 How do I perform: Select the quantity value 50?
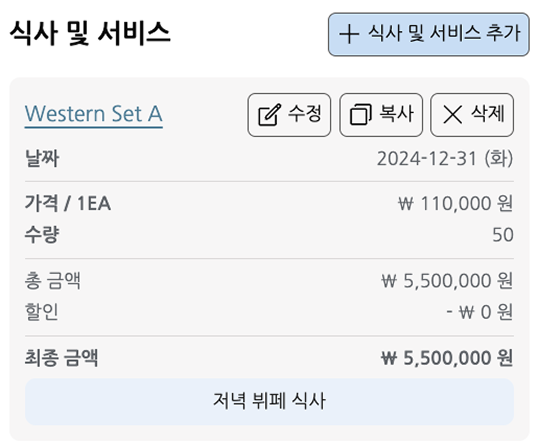[503, 235]
